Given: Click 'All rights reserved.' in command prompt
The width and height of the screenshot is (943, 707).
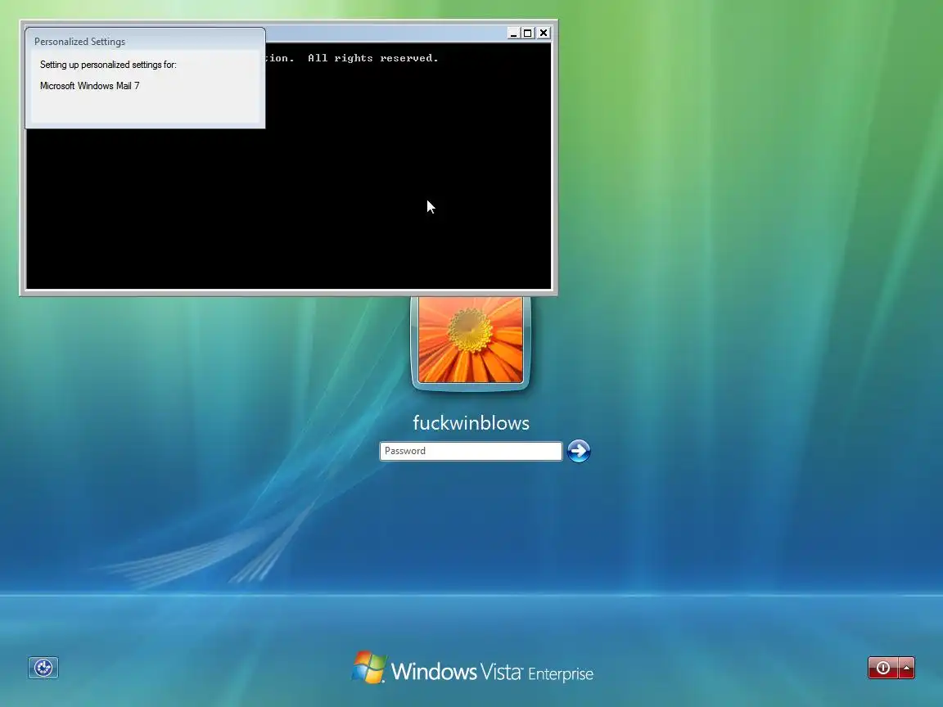Looking at the screenshot, I should point(373,58).
